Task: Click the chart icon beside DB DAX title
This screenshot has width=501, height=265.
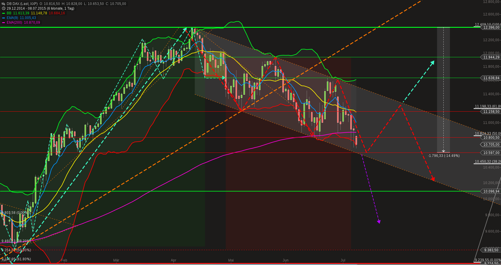Action: pos(4,4)
